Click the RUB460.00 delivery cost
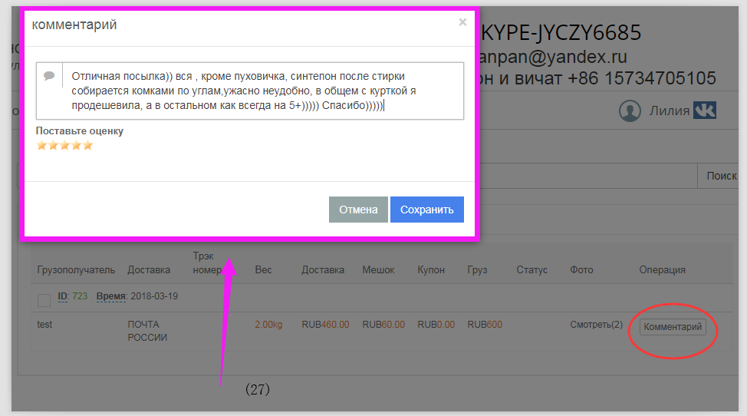The width and height of the screenshot is (747, 416). (325, 325)
